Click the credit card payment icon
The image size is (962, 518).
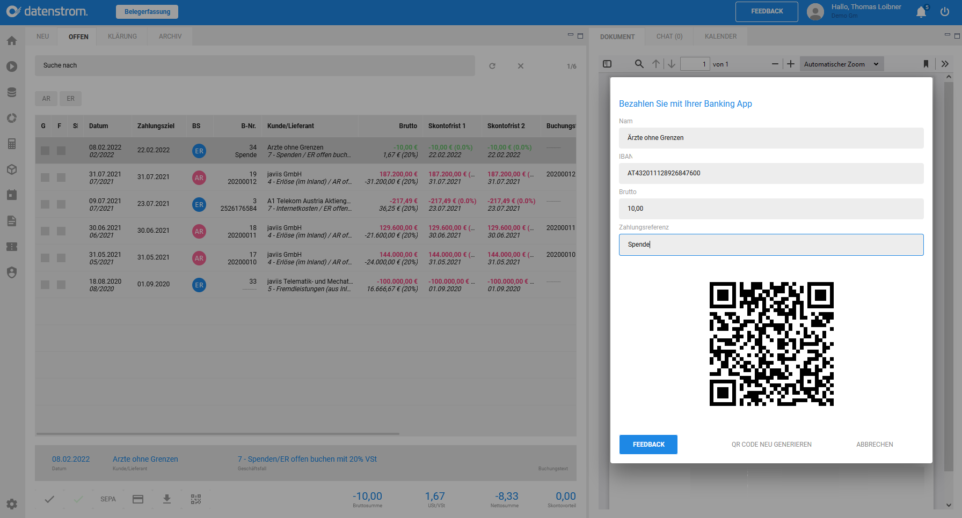pos(138,499)
